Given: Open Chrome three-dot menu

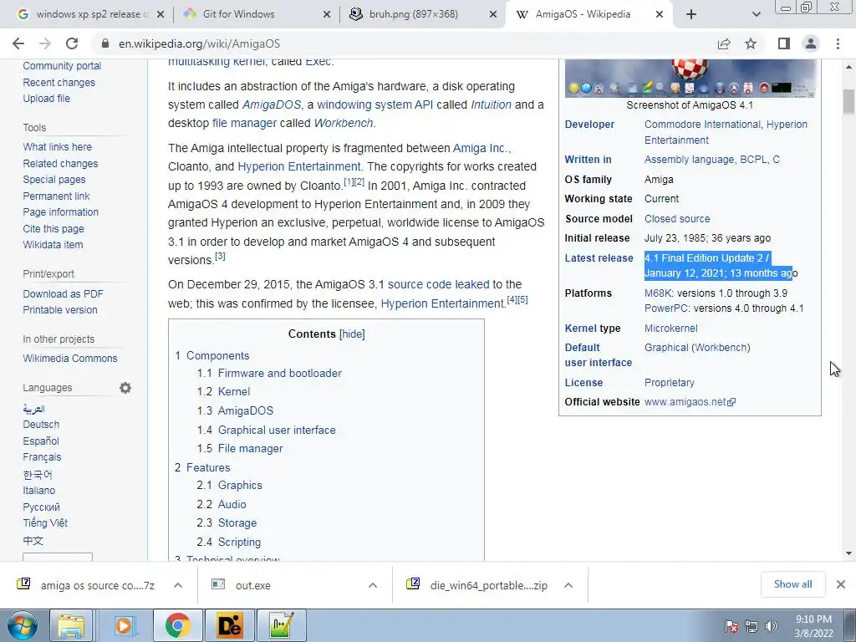Looking at the screenshot, I should (838, 43).
